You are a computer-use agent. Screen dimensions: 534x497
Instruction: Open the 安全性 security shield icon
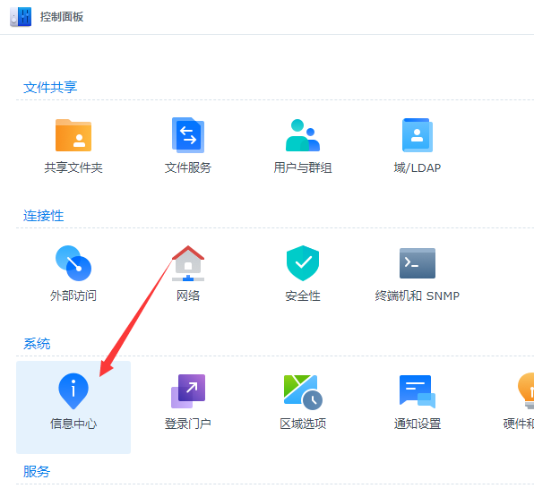click(x=303, y=263)
